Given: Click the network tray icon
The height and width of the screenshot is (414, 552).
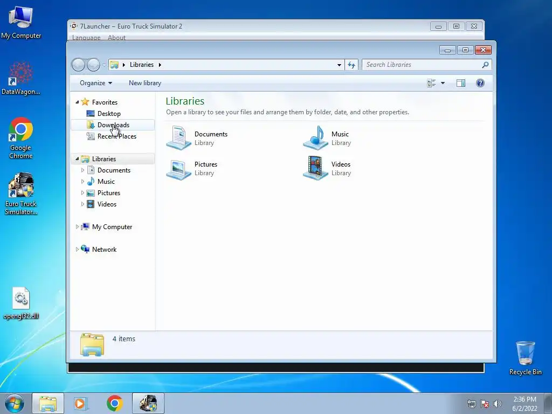Looking at the screenshot, I should (x=471, y=403).
